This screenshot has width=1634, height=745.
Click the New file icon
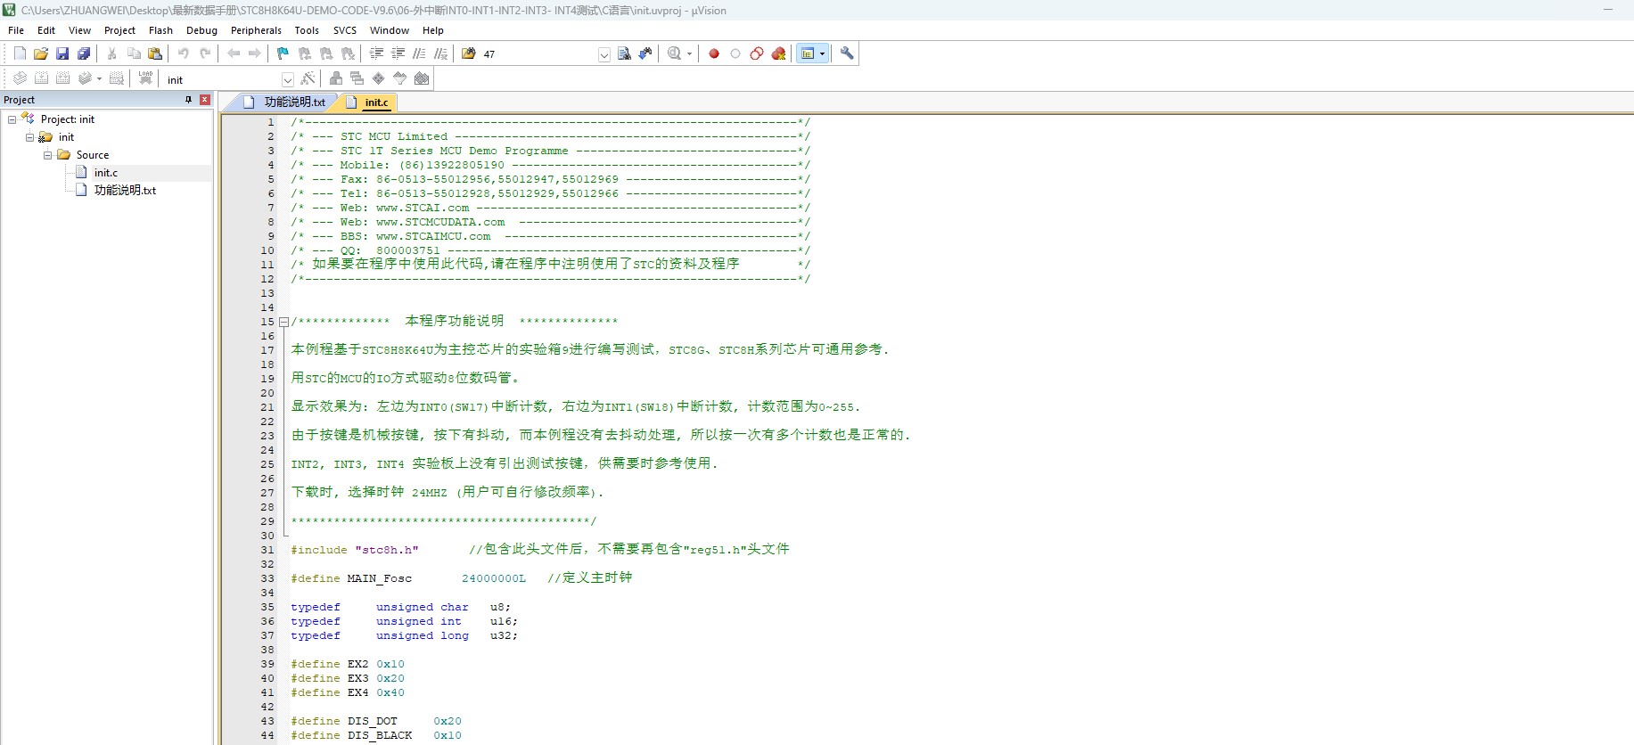(x=20, y=53)
